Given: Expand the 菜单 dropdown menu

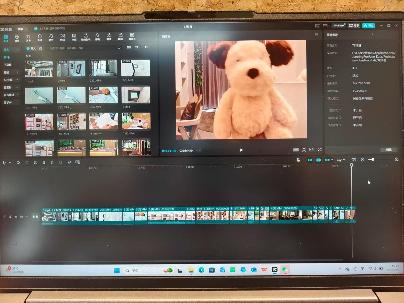Looking at the screenshot, I should pos(22,29).
